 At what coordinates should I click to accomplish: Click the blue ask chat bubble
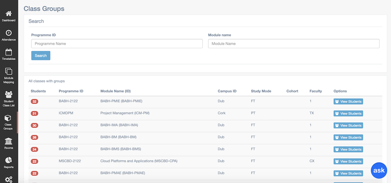coord(379,170)
